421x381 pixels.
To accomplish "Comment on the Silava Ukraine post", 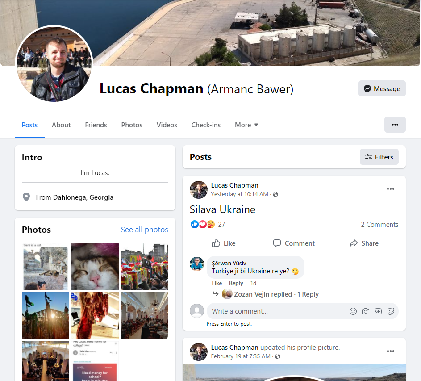I will click(294, 243).
